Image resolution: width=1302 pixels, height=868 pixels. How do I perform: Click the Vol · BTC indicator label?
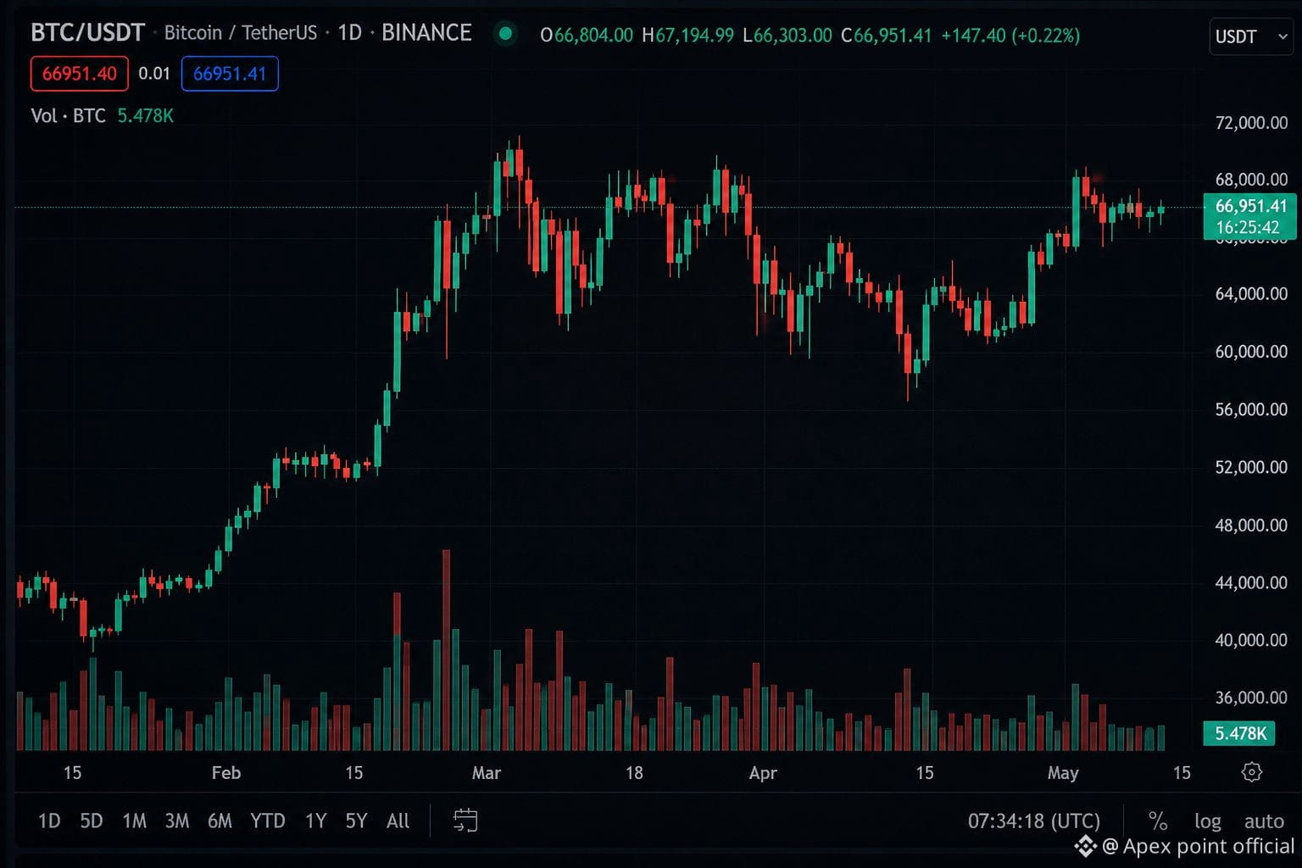[68, 116]
